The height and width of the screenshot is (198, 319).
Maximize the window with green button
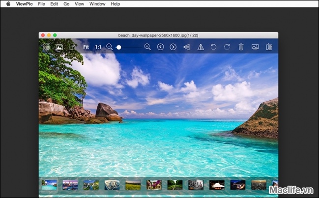[55, 35]
